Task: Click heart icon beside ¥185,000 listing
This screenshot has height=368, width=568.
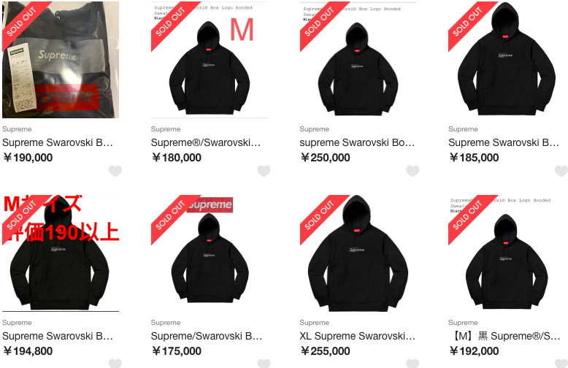Action: coord(561,171)
